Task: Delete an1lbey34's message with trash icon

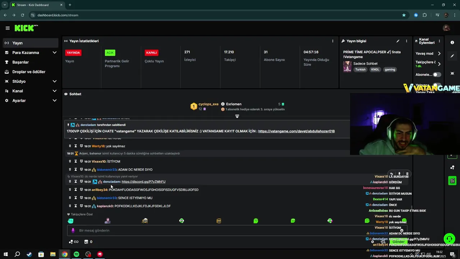Action: [x=70, y=190]
